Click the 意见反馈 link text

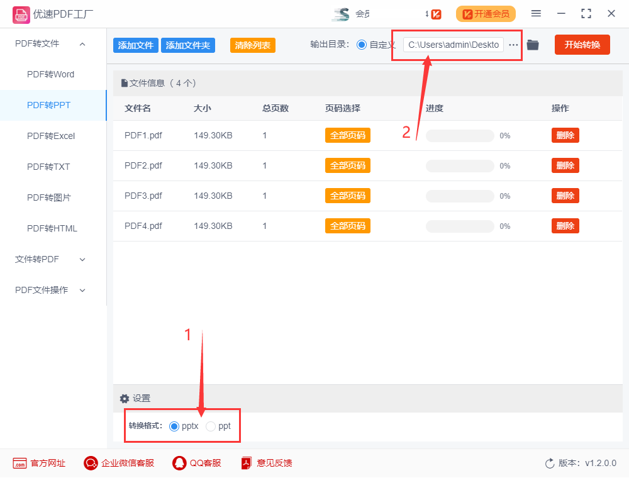[x=274, y=463]
